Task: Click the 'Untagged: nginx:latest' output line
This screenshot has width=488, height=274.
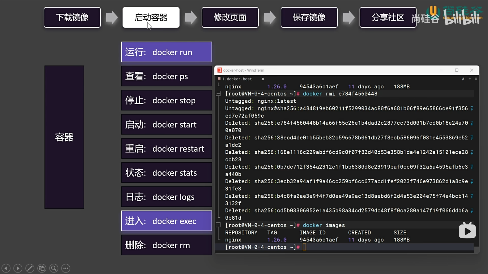Action: coord(261,101)
